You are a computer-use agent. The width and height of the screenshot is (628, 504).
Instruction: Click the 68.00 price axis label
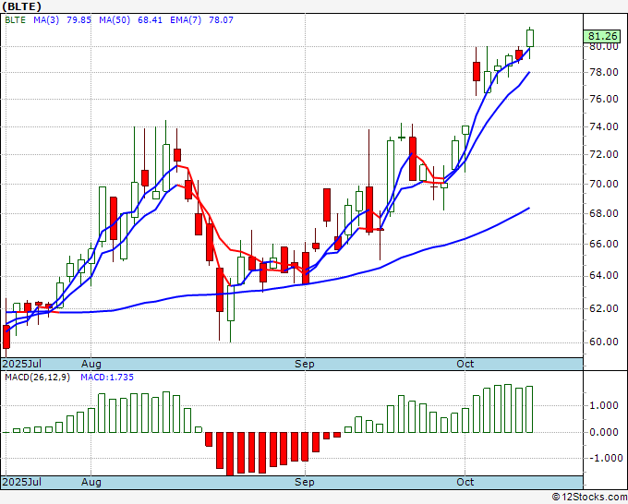pyautogui.click(x=604, y=213)
